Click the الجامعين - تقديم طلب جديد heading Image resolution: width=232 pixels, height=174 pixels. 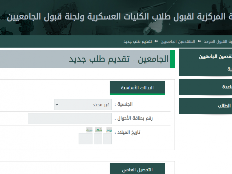119,59
